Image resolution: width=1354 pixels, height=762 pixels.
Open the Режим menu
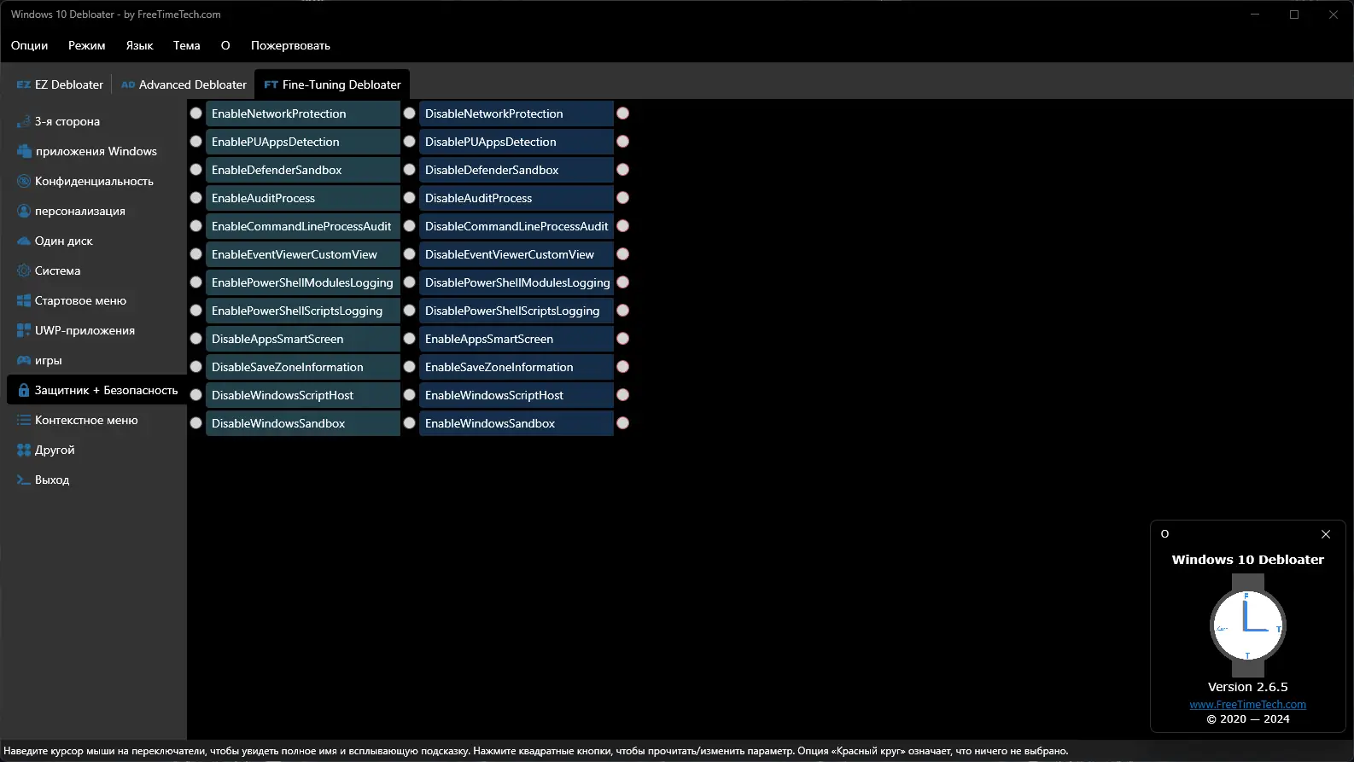coord(87,45)
